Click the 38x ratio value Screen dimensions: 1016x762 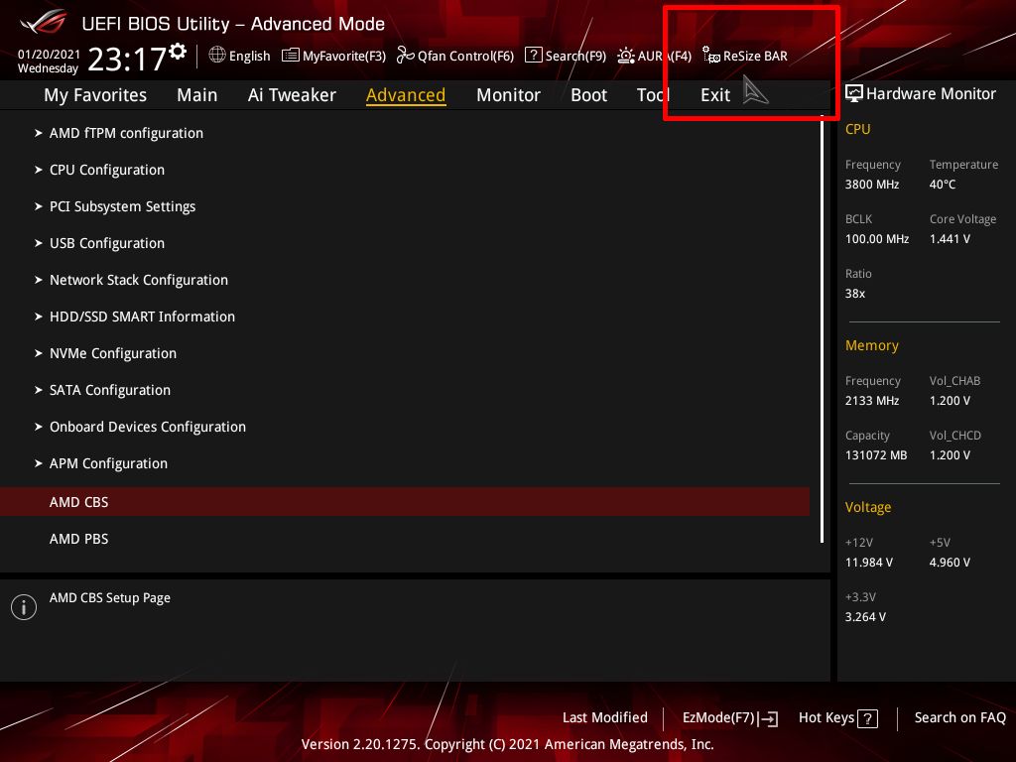pyautogui.click(x=854, y=294)
